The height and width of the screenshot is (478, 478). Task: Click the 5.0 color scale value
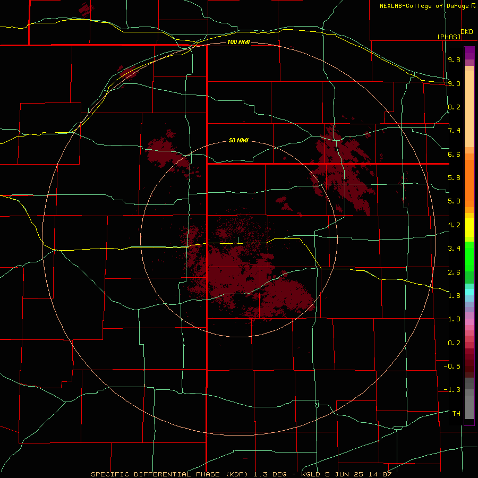pos(454,201)
